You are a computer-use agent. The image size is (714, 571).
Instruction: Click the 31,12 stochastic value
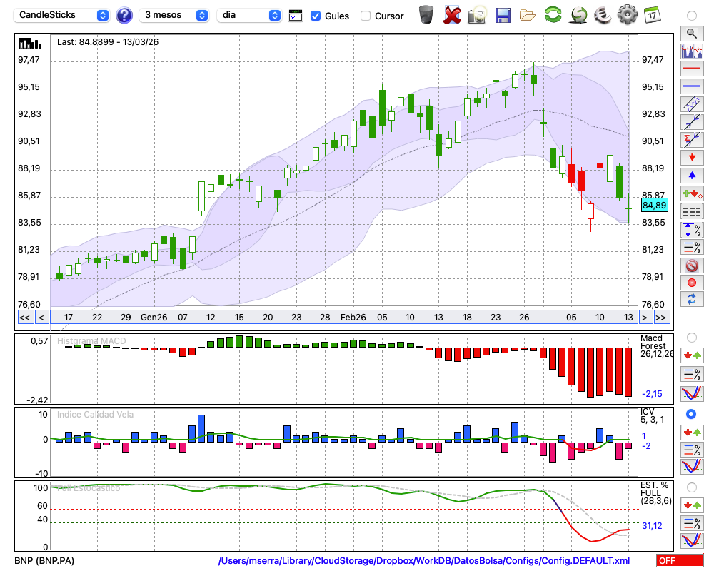(652, 526)
